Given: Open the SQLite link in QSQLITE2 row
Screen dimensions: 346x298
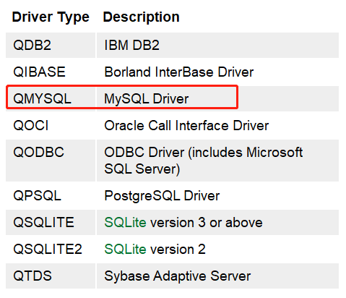Looking at the screenshot, I should (125, 249).
